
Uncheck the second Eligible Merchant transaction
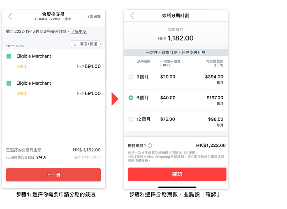point(9,83)
